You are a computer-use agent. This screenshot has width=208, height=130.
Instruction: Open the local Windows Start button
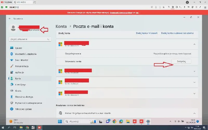point(3,128)
